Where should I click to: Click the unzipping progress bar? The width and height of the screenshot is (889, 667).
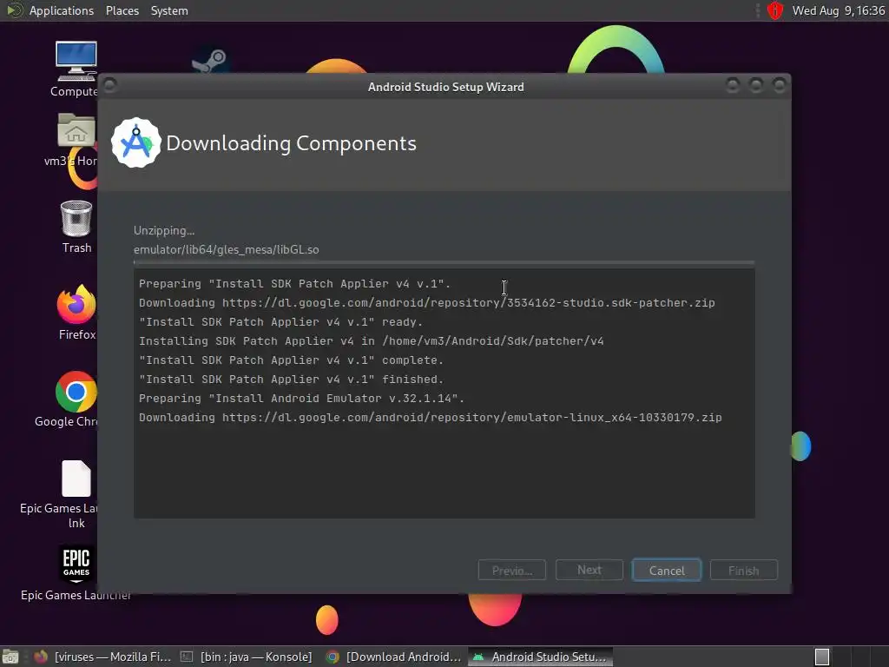coord(444,262)
